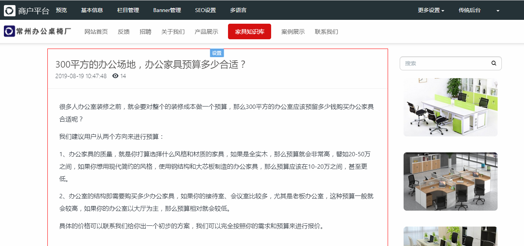Open the green-white desk thumbnail
524x246 pixels.
coord(451,107)
